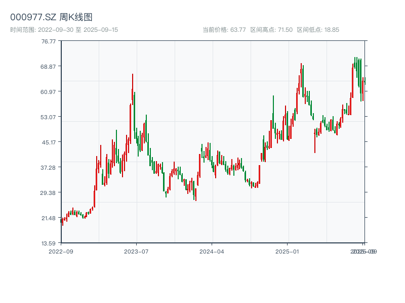Click the x-axis label 2023-07

coord(136,251)
